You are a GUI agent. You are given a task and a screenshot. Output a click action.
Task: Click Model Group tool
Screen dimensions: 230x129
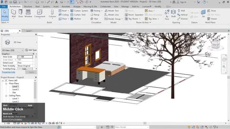pyautogui.click(x=112, y=19)
